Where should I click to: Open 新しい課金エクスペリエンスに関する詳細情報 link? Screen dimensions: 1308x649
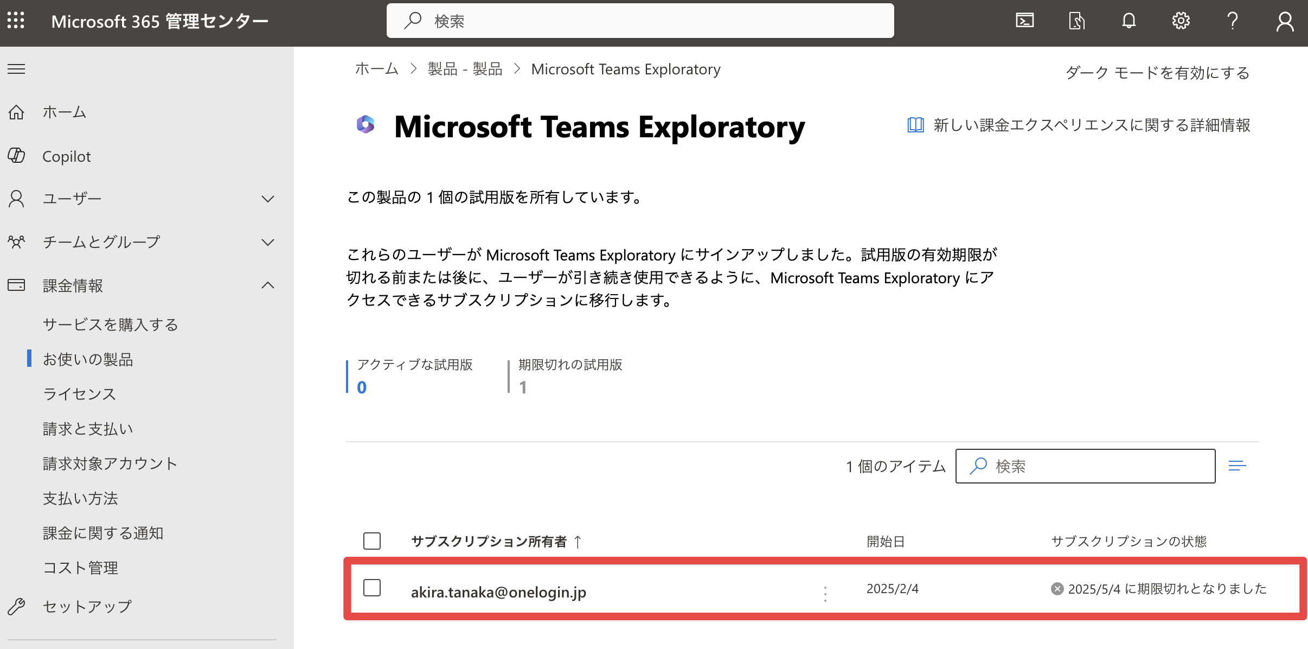[1092, 125]
